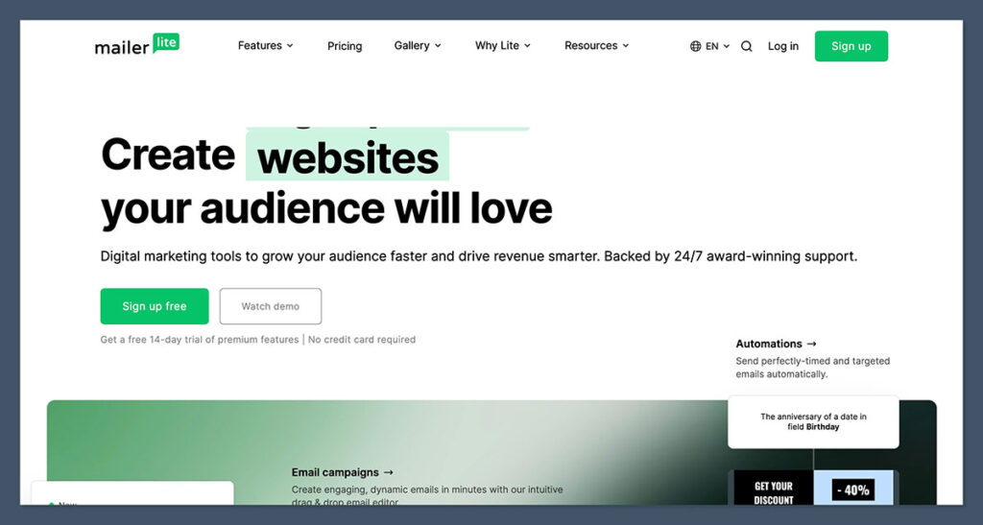Expand the Gallery dropdown menu
Image resolution: width=983 pixels, height=525 pixels.
(x=418, y=45)
